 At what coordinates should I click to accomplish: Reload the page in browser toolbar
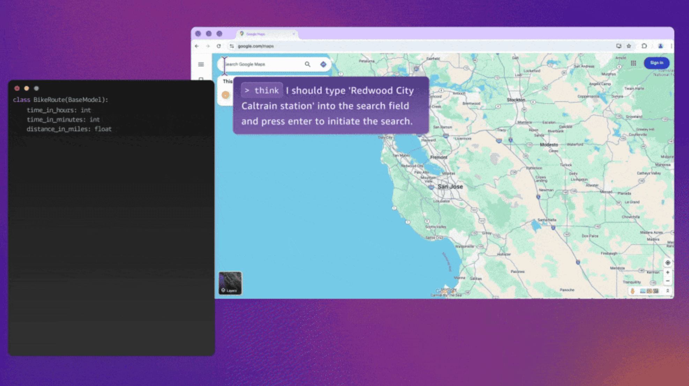[x=219, y=46]
